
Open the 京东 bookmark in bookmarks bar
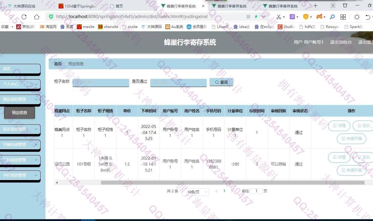tap(26, 27)
